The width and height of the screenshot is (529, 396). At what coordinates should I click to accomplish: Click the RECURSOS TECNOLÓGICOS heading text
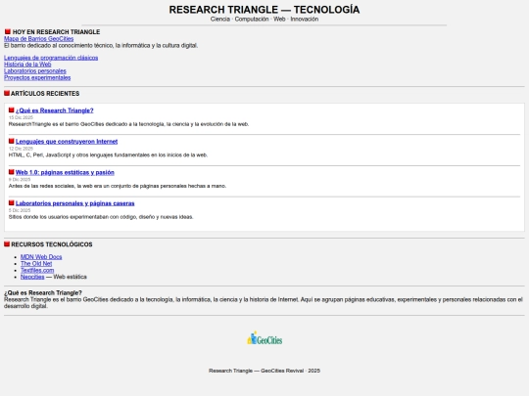(52, 244)
